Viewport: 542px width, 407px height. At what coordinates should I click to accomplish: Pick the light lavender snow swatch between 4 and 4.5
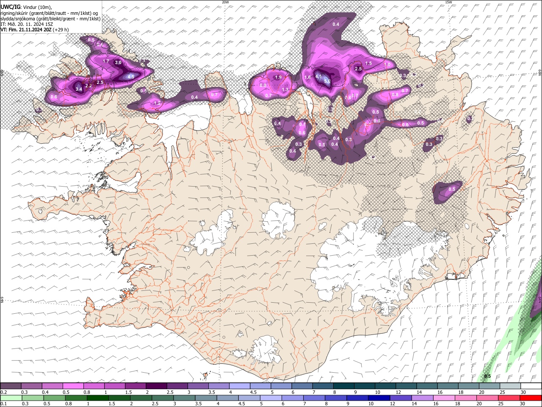click(x=239, y=386)
